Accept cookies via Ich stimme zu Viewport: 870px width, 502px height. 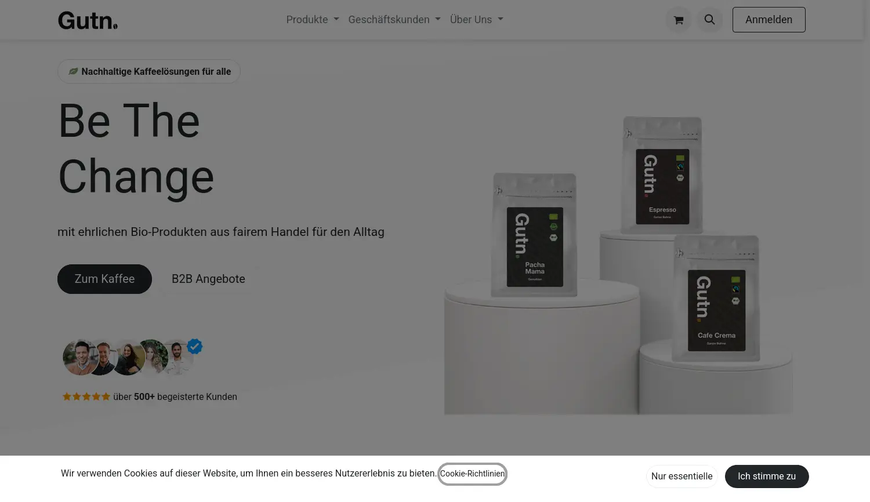[766, 476]
